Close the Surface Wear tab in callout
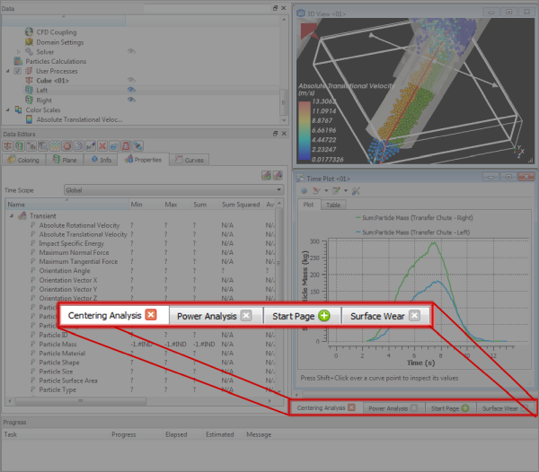Viewport: 539px width, 472px height. click(414, 315)
